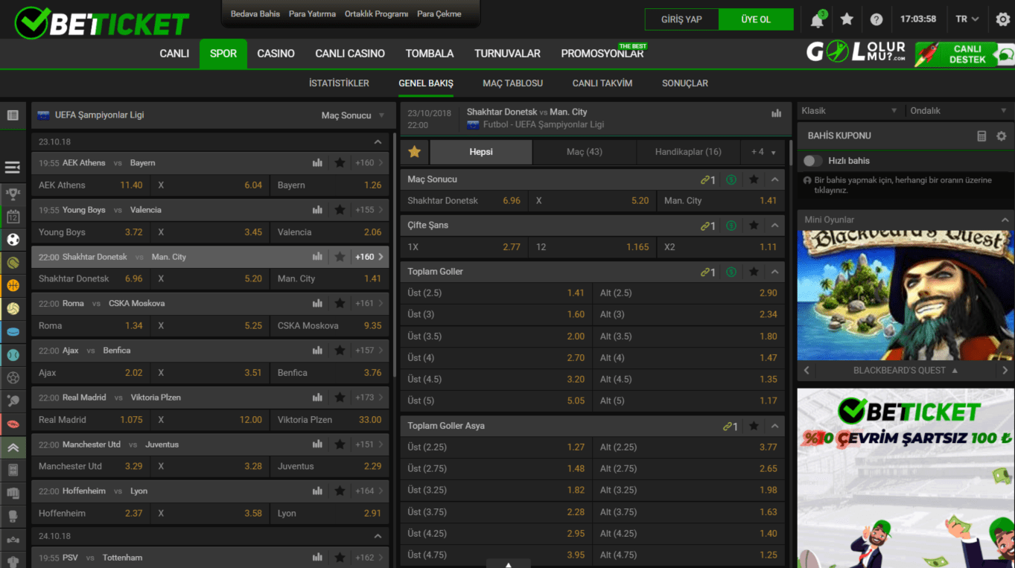Viewport: 1015px width, 568px height.
Task: Open the CANLI CASINO menu item
Action: pos(350,54)
